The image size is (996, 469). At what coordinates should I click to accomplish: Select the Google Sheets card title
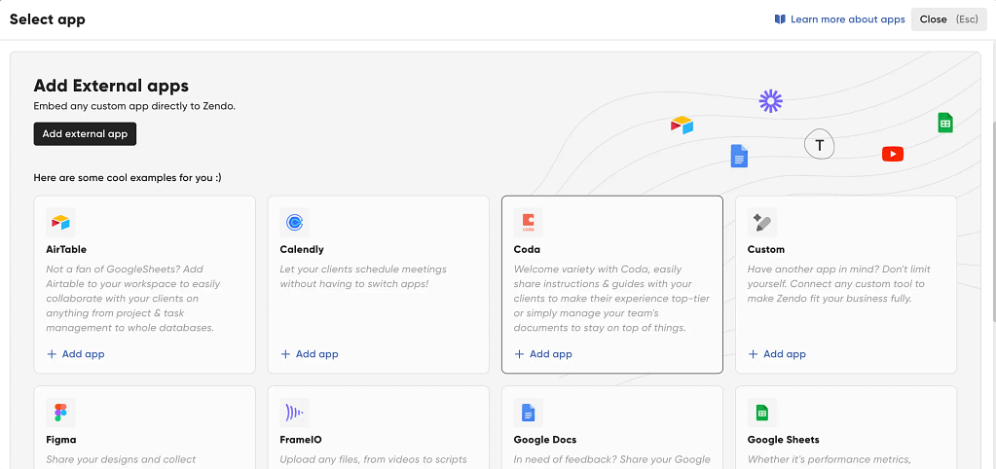(783, 439)
